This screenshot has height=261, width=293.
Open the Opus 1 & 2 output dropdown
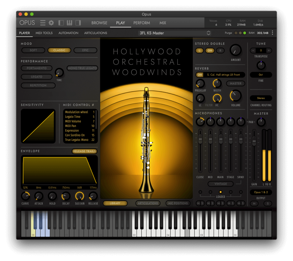[x=261, y=192]
